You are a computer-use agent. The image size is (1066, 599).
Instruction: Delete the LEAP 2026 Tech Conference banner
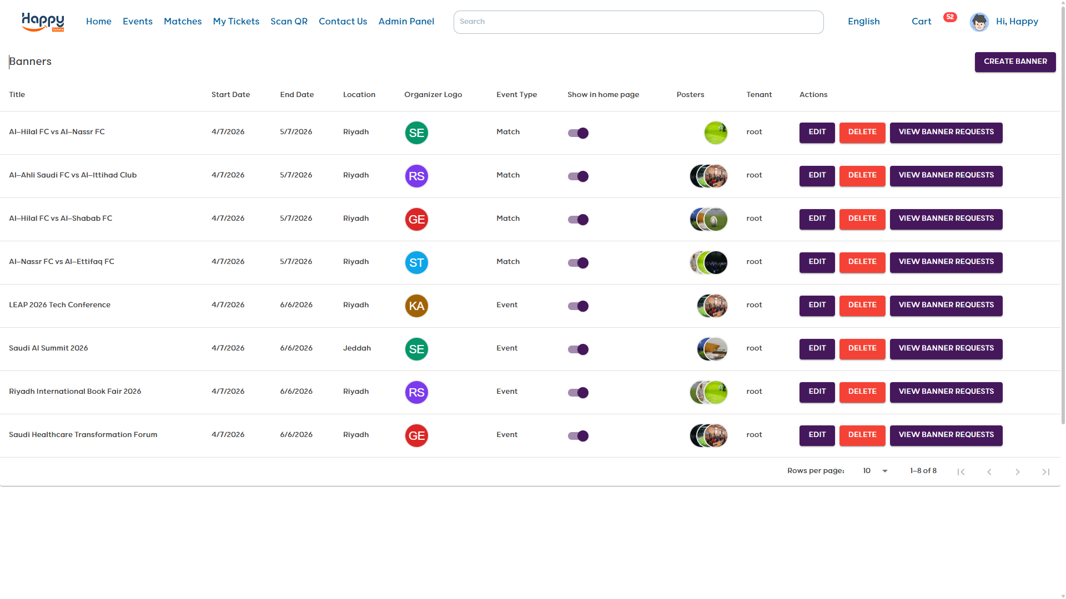click(862, 306)
